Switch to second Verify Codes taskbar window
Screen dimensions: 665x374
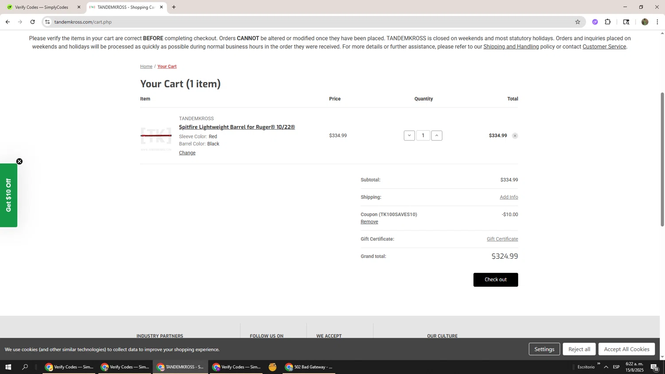tap(125, 367)
